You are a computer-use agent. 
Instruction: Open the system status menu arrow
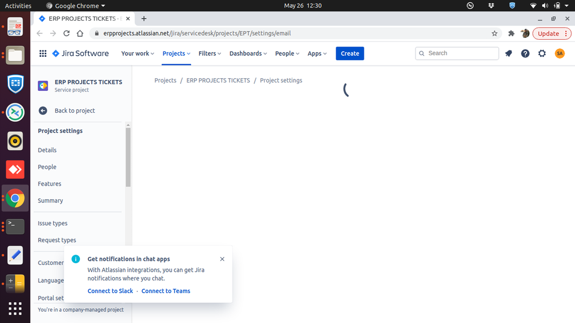[x=566, y=6]
